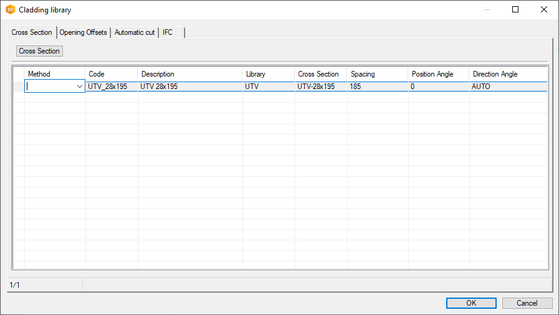Click the Library column header

(268, 74)
